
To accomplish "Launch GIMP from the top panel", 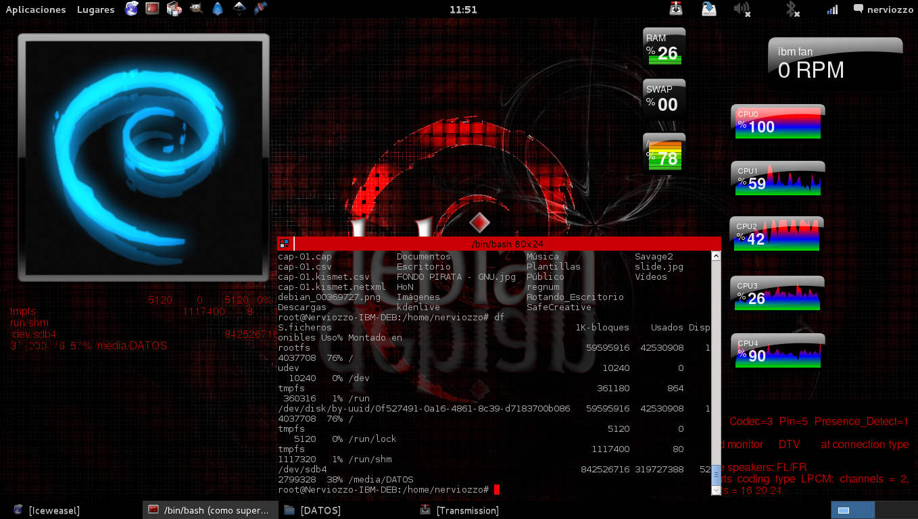I will (195, 9).
